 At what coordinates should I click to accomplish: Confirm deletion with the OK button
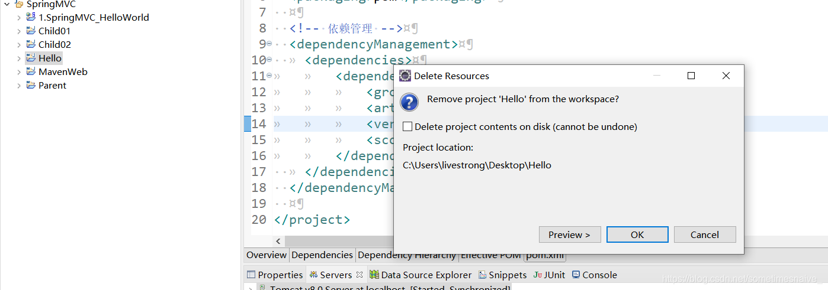637,234
